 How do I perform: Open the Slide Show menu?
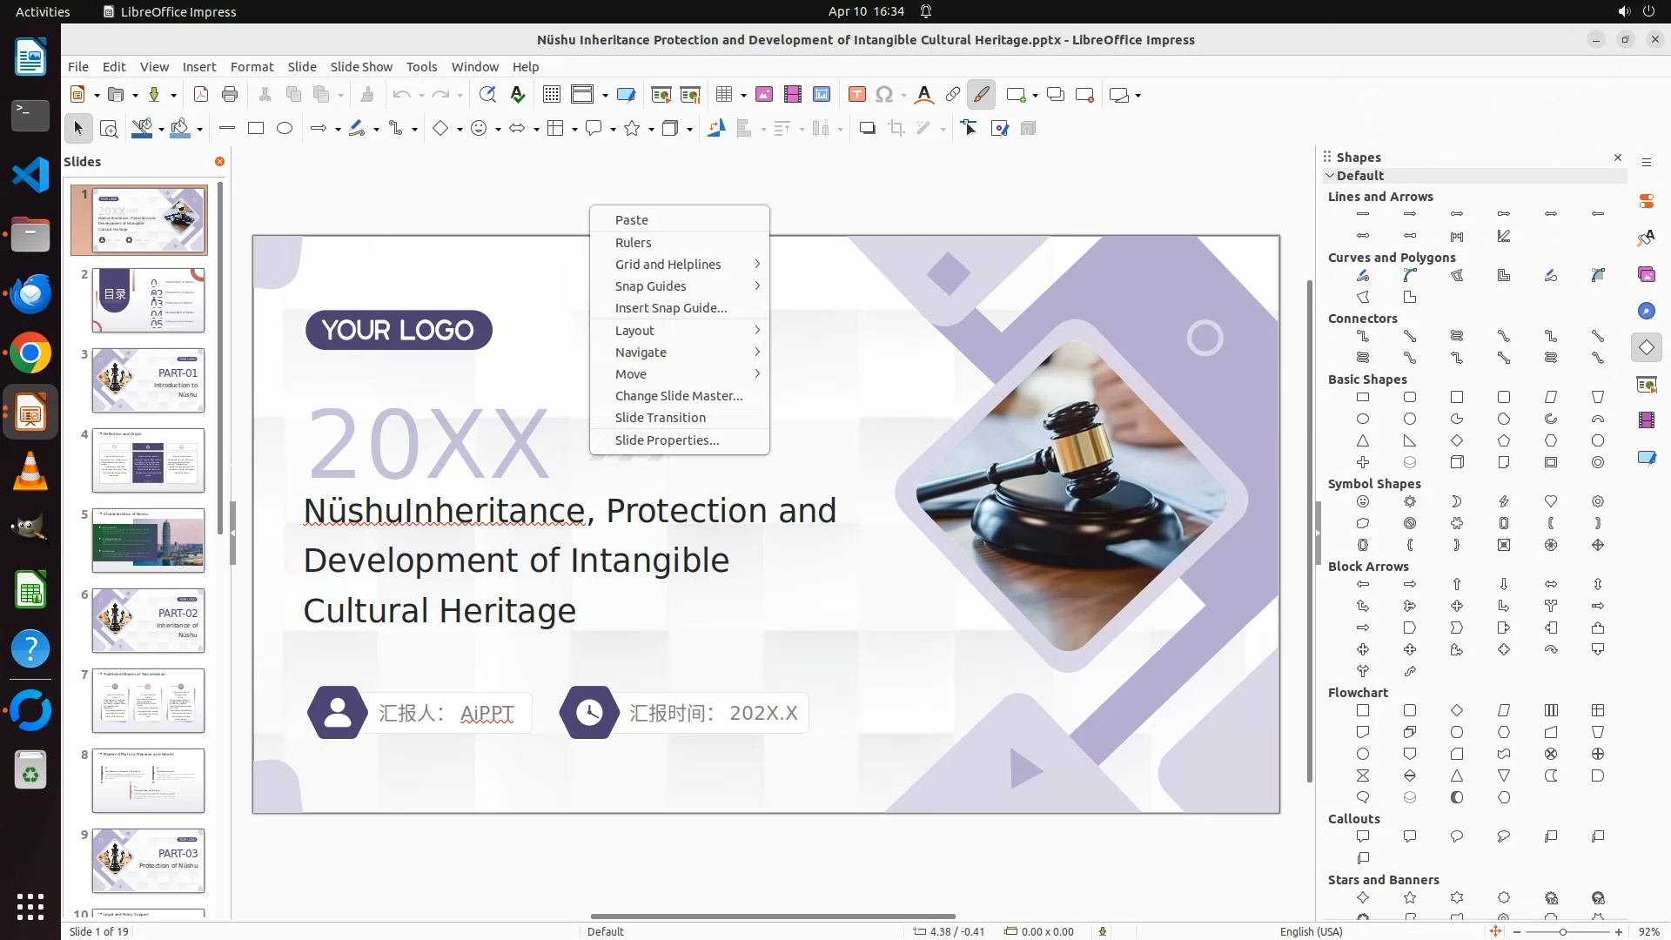(361, 67)
